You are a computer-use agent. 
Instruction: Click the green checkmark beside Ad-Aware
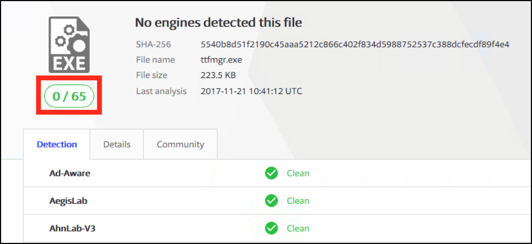click(x=271, y=173)
